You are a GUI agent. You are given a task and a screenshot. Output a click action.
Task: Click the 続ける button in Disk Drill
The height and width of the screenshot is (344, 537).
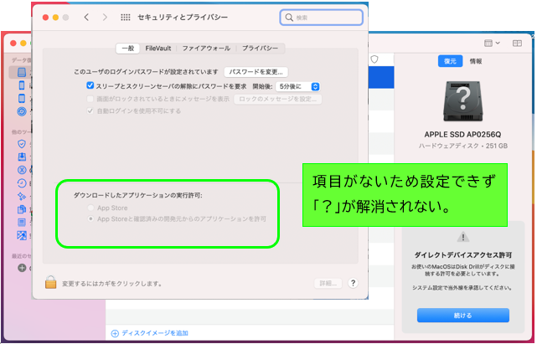pos(463,316)
